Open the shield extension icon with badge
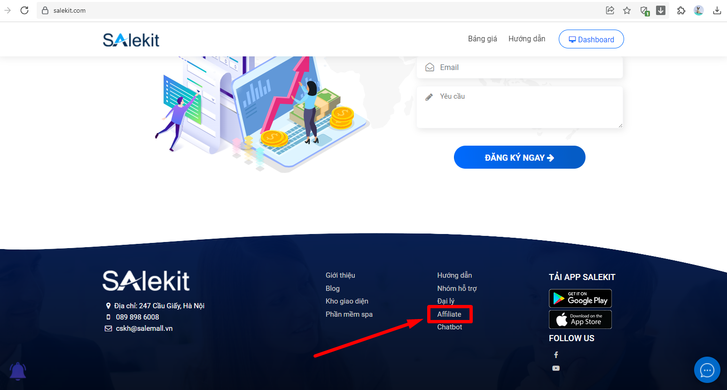Viewport: 727px width, 390px height. [x=645, y=11]
